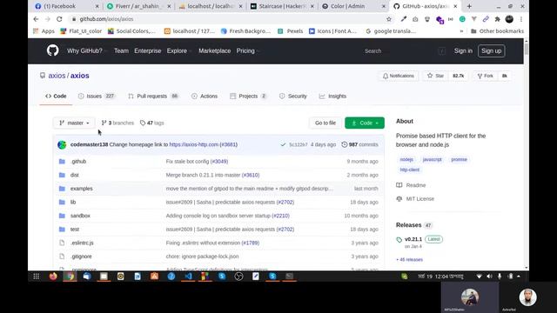The width and height of the screenshot is (557, 313).
Task: Open the master branch selector dropdown
Action: (x=74, y=123)
